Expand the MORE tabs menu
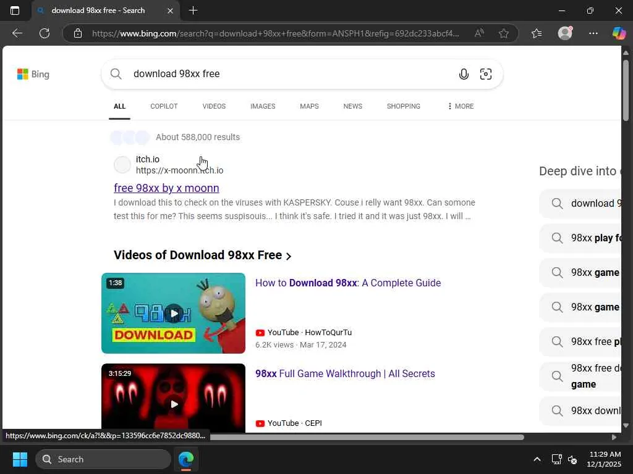This screenshot has height=474, width=633. 461,106
